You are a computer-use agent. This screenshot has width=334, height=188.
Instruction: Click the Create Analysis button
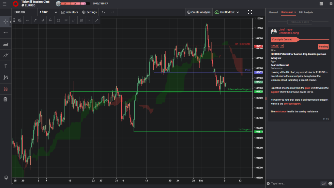(x=199, y=12)
